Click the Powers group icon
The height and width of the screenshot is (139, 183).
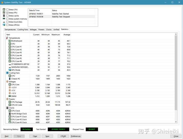[x=7, y=99]
